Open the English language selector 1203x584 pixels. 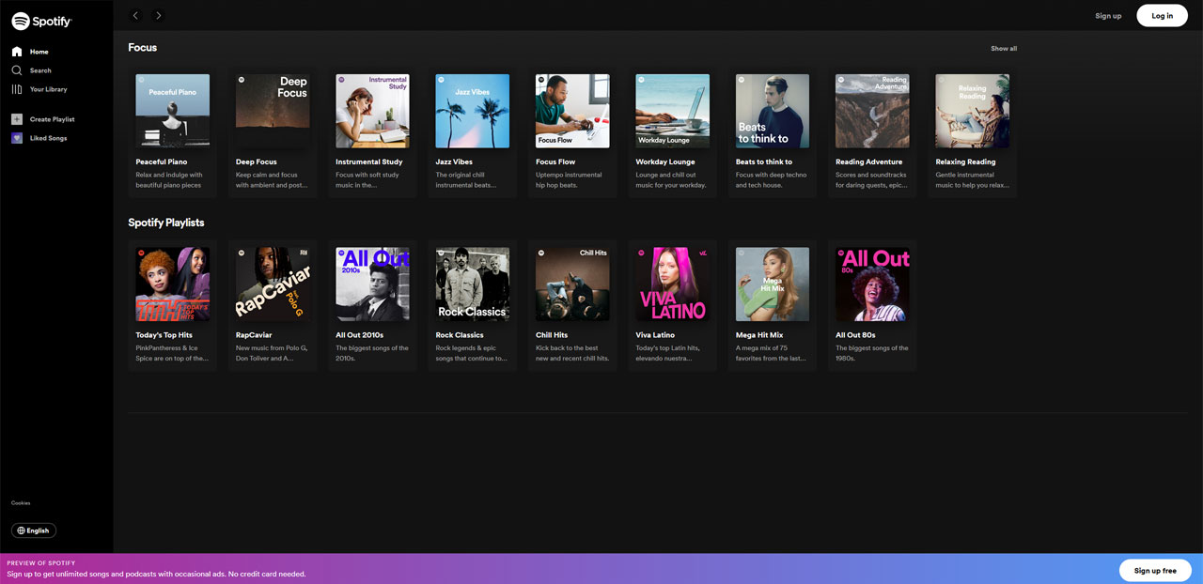(x=34, y=530)
